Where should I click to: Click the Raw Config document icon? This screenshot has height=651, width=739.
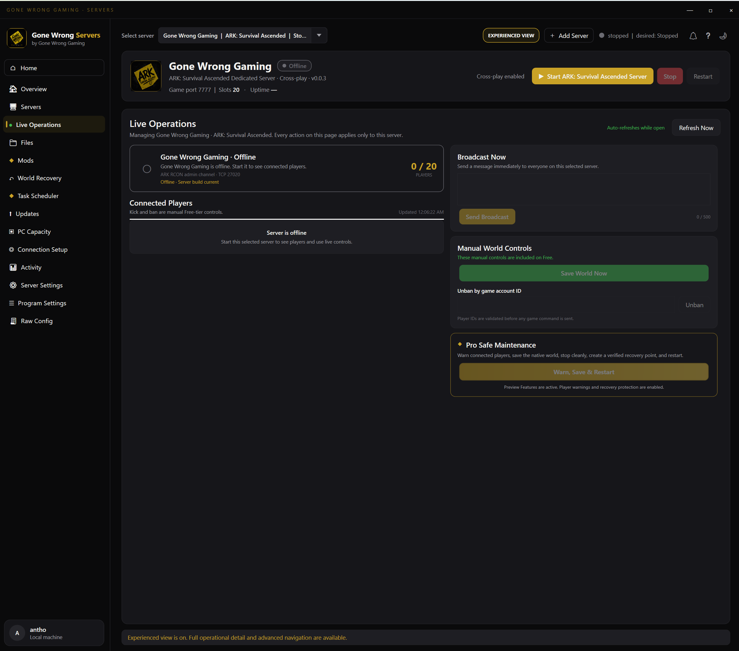[x=13, y=321]
